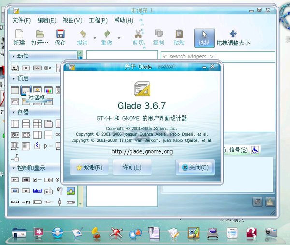Open the Edit (编辑) menu
Screen dimensions: 290x245
pos(47,20)
